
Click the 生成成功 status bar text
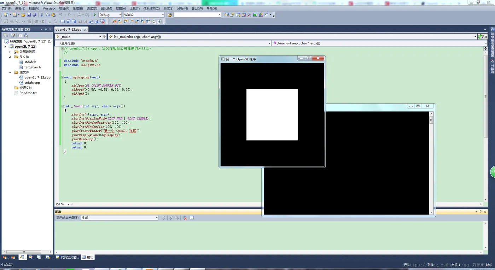click(x=7, y=265)
